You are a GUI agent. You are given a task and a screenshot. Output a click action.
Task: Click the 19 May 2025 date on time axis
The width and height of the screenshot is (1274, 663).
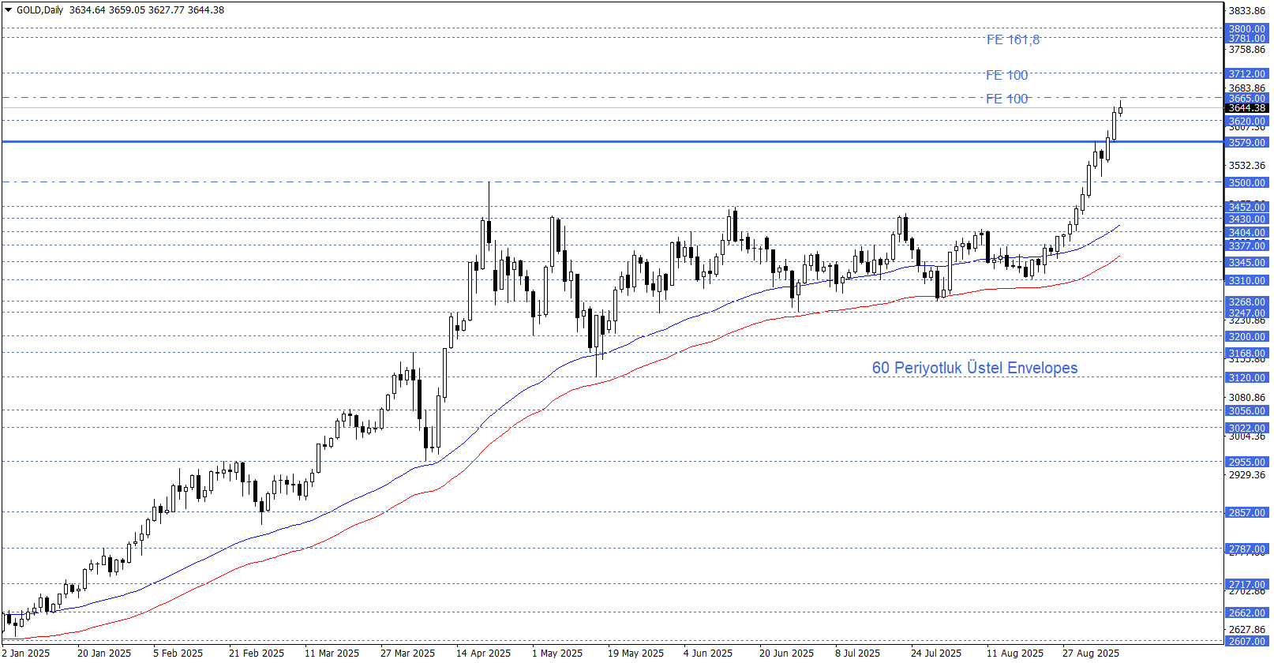click(635, 654)
